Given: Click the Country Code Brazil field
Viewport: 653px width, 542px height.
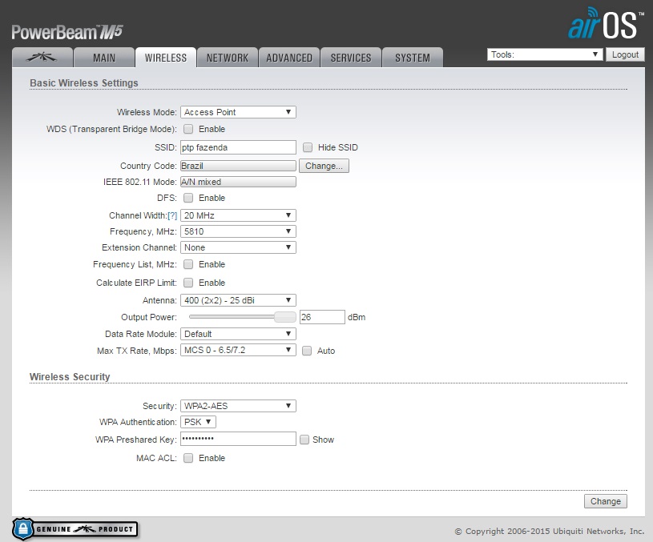Looking at the screenshot, I should 238,166.
